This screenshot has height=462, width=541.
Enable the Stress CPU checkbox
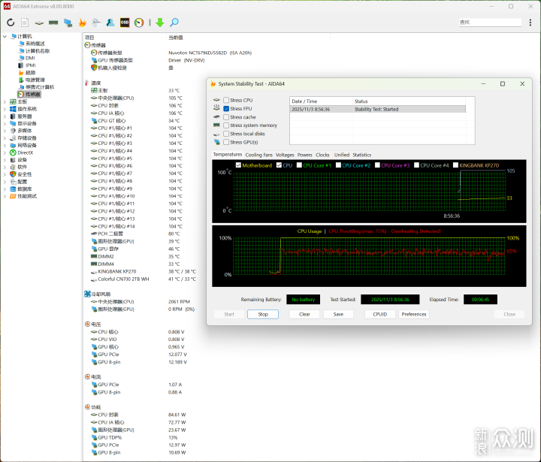click(x=226, y=100)
